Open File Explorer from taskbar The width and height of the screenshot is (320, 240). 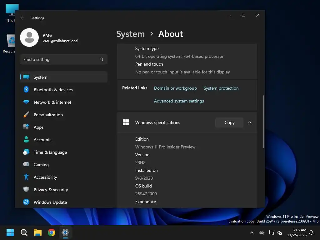click(x=38, y=232)
